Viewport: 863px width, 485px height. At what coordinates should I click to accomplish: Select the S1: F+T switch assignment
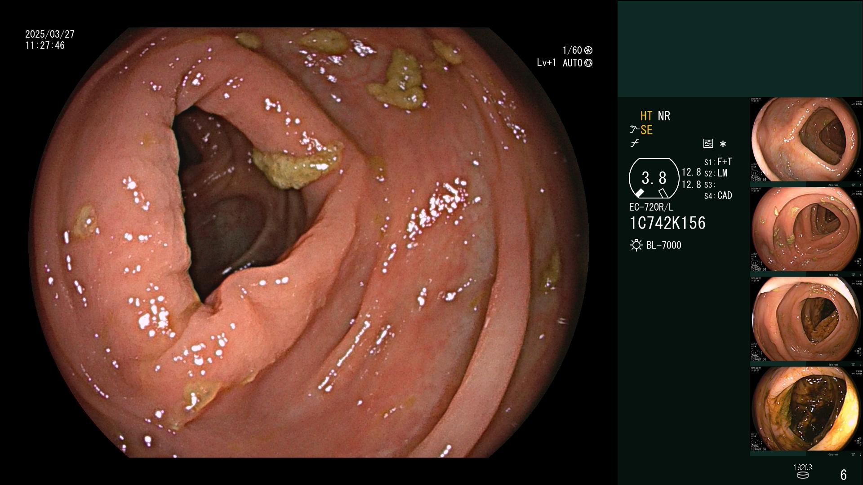718,162
